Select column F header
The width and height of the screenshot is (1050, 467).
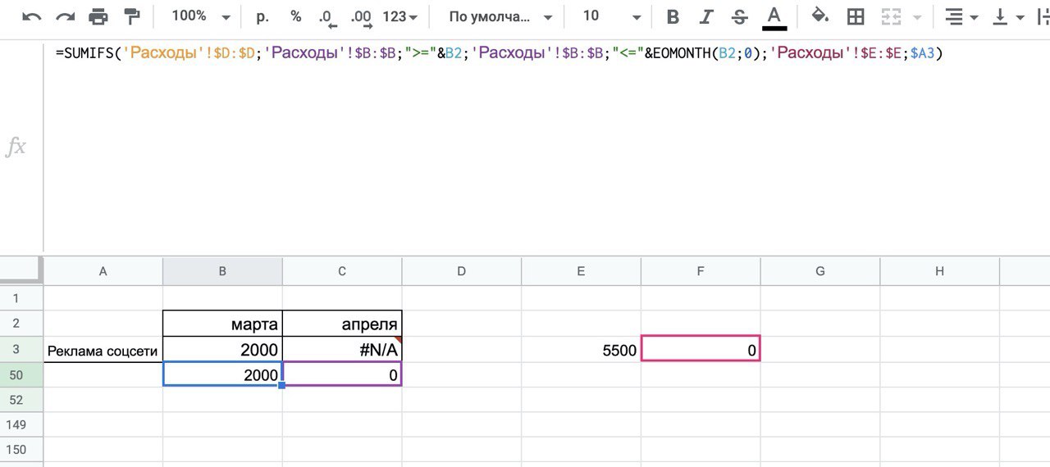click(x=701, y=271)
